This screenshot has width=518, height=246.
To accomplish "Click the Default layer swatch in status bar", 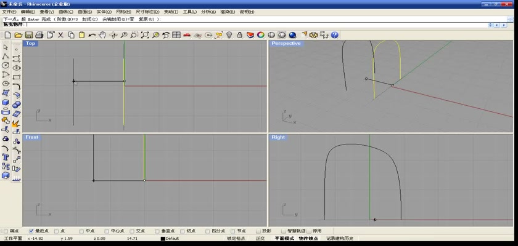I will pyautogui.click(x=163, y=239).
